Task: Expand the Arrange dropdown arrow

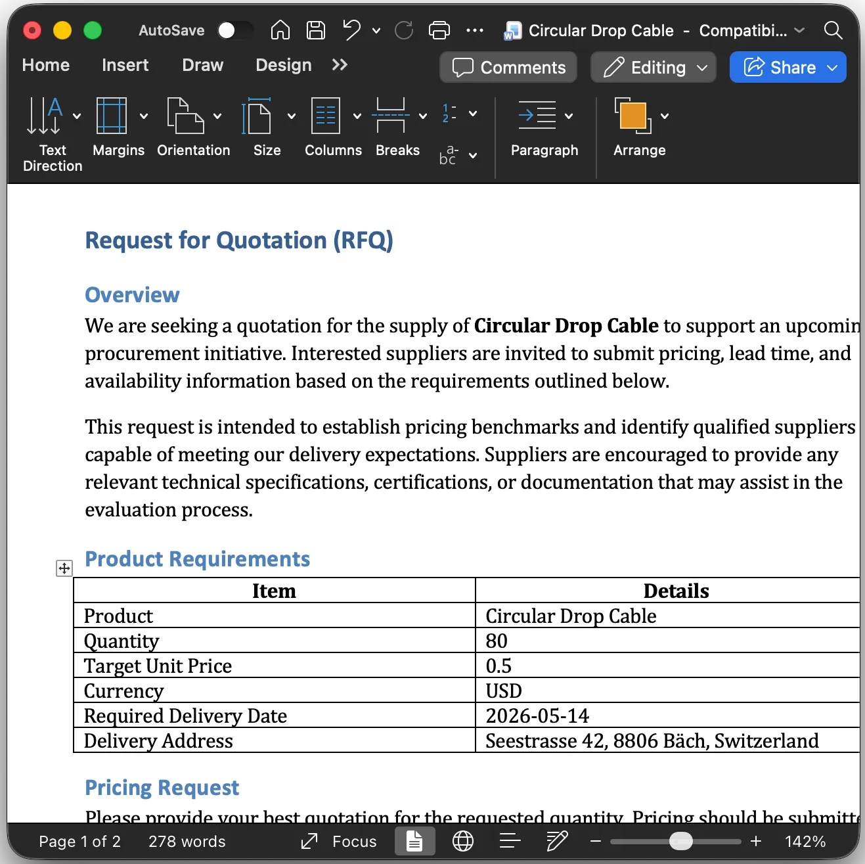Action: click(665, 116)
